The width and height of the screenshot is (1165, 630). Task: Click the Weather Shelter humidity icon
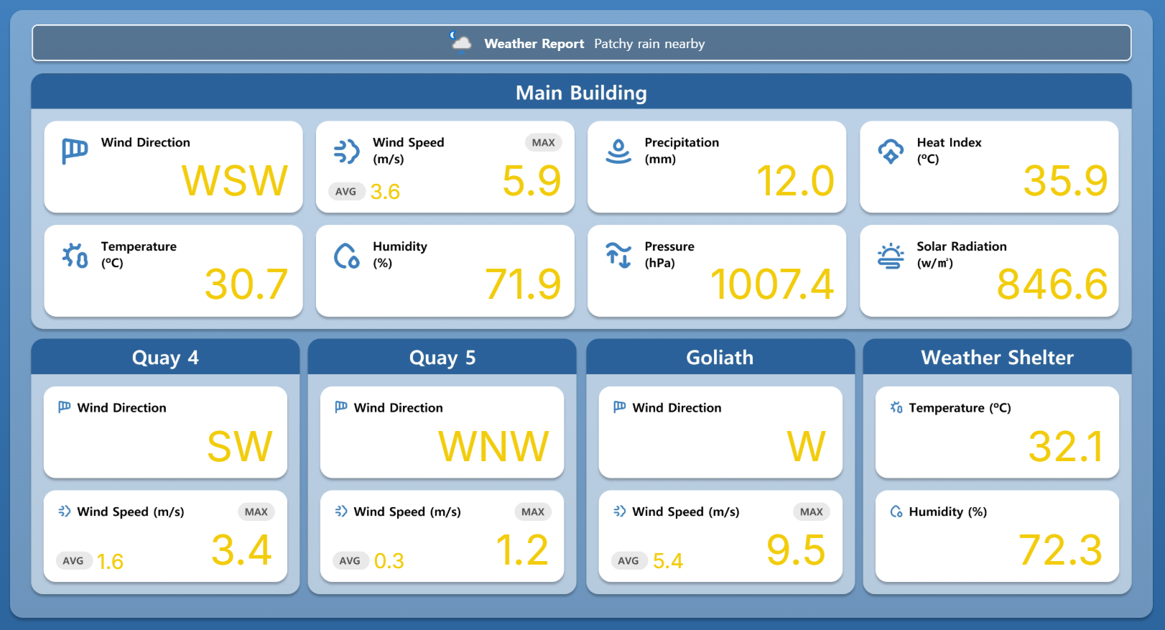point(896,511)
